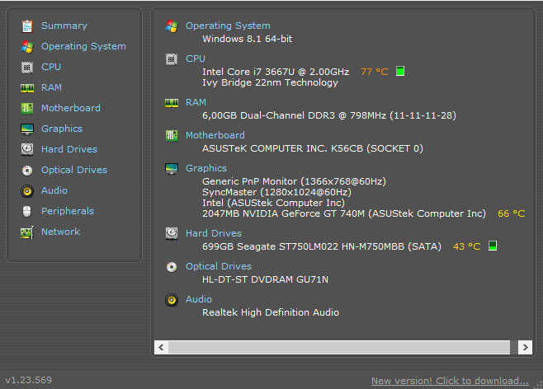Click the Generic PnP Monitor line

click(x=294, y=181)
